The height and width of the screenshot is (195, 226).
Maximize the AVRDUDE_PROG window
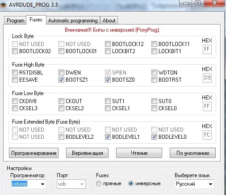pyautogui.click(x=198, y=3)
